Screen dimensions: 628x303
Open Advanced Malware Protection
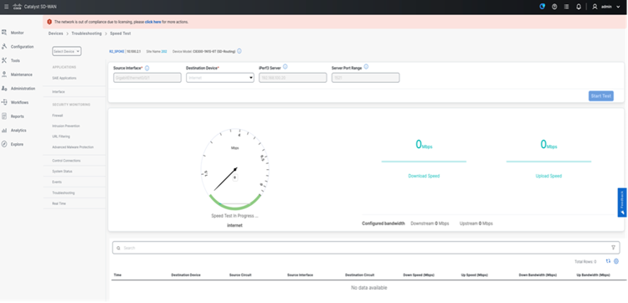click(73, 147)
